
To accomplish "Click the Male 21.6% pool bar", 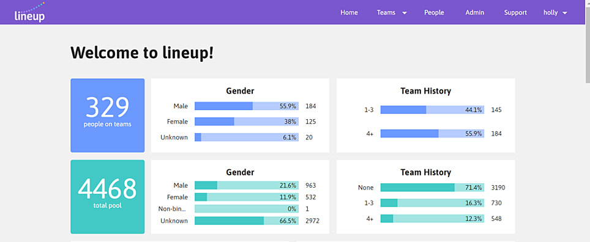I will pos(247,185).
